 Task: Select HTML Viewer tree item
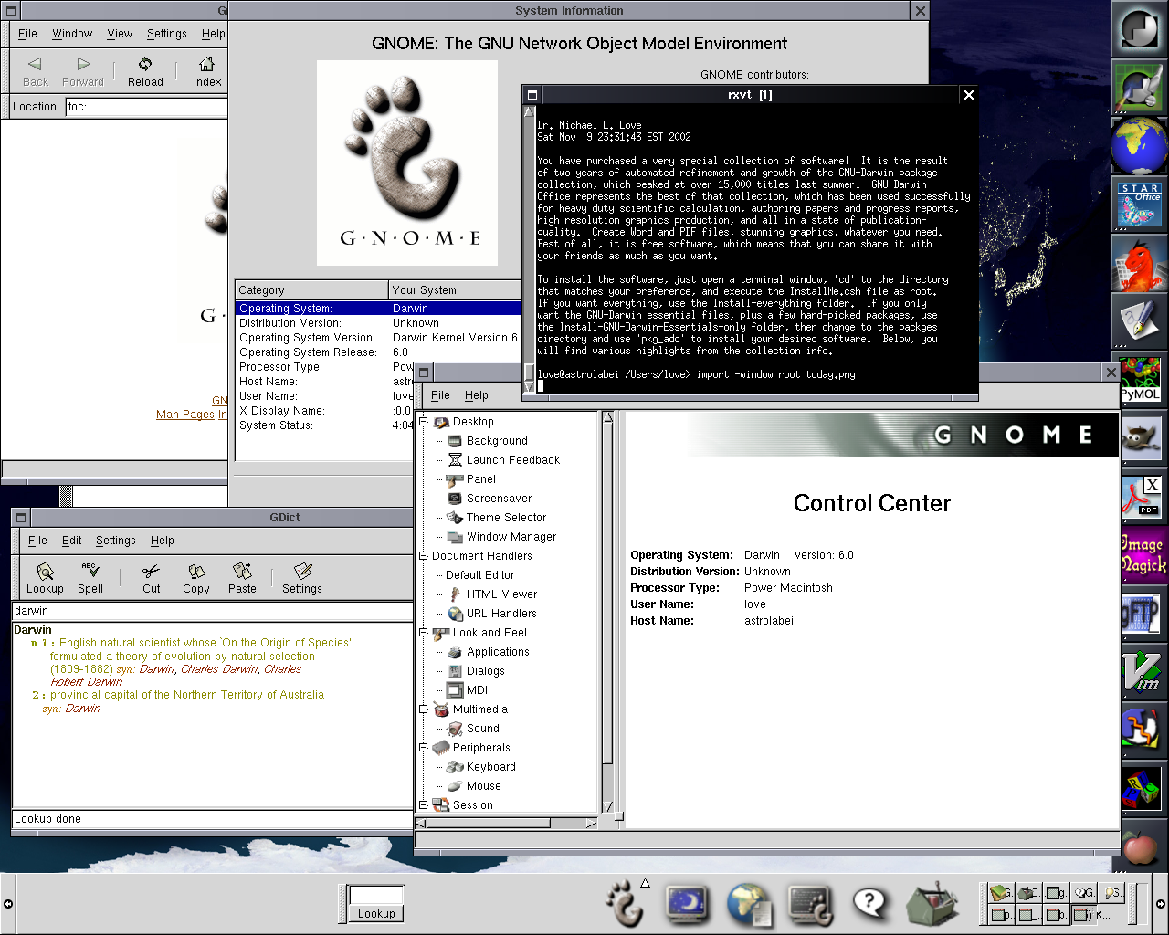[x=501, y=594]
